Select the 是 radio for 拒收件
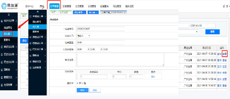The width and height of the screenshot is (230, 99). point(82,83)
